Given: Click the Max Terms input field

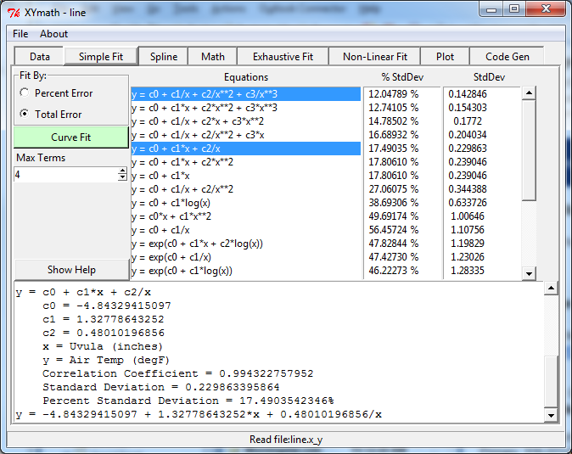Looking at the screenshot, I should 64,174.
